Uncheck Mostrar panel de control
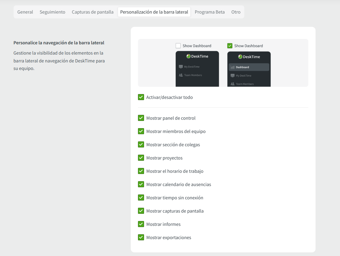Screen dimensions: 340x256 click(x=141, y=118)
